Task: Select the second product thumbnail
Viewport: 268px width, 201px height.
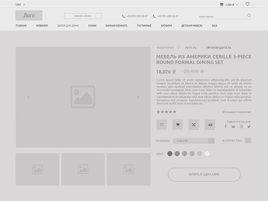Action: 83,169
